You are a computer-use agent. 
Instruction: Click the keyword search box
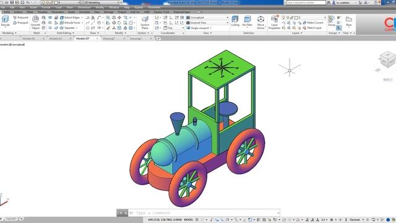pos(306,2)
